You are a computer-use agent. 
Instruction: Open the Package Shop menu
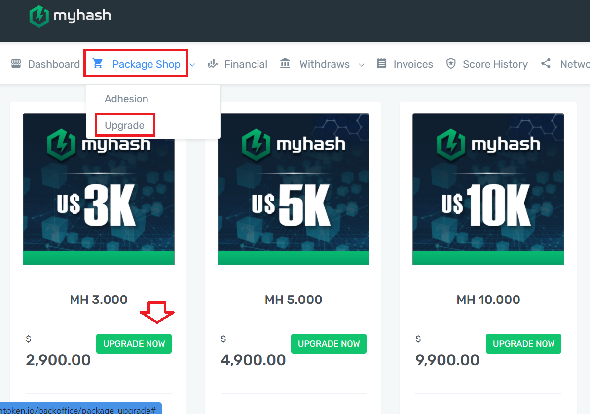click(x=147, y=64)
